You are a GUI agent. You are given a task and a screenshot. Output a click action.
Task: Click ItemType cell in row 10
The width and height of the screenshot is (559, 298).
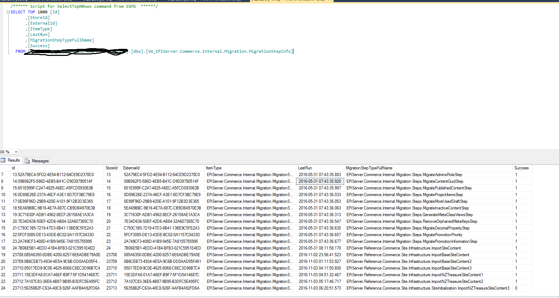click(x=250, y=195)
